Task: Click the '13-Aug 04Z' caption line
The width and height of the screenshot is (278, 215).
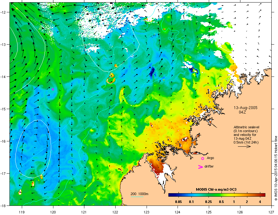Action: click(242, 138)
